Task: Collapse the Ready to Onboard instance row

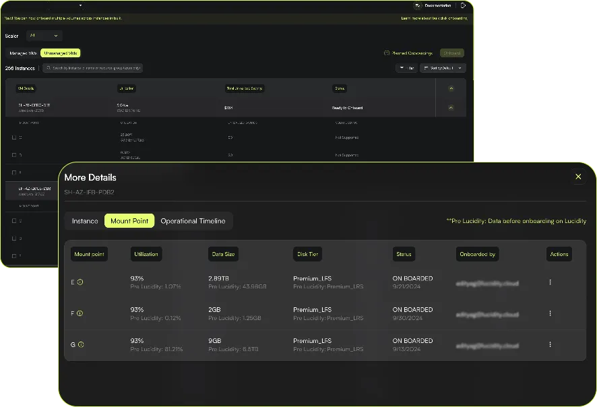Action: pos(451,108)
